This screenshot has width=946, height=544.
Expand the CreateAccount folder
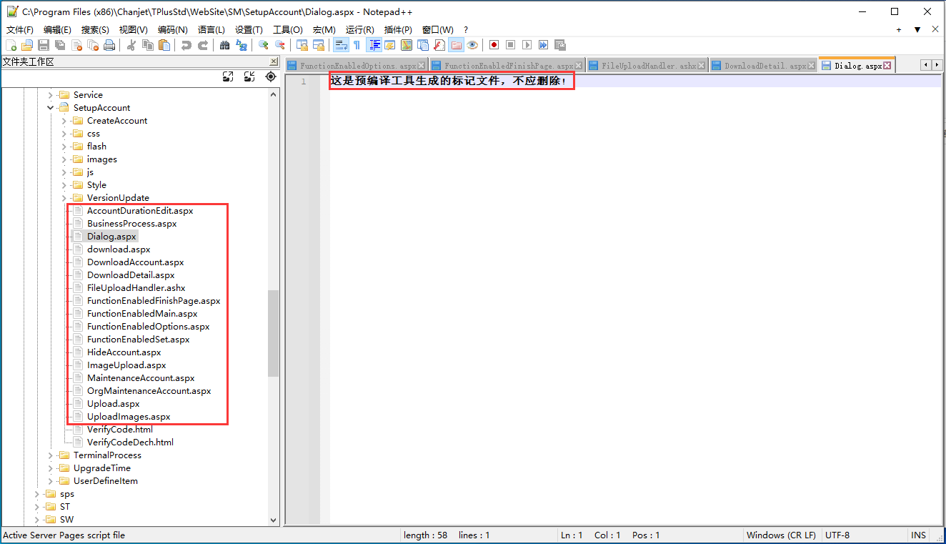click(64, 121)
